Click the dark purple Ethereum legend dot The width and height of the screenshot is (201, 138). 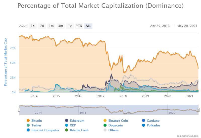pos(67,121)
